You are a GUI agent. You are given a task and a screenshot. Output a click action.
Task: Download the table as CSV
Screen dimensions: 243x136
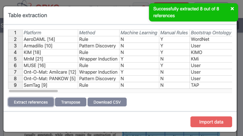click(107, 102)
